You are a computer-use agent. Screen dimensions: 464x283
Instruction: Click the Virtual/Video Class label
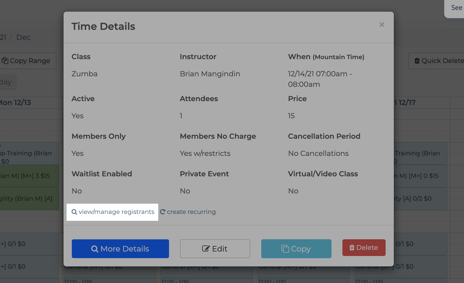pyautogui.click(x=323, y=174)
